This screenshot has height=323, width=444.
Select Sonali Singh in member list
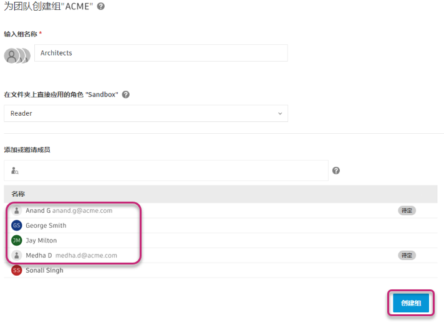click(221, 271)
